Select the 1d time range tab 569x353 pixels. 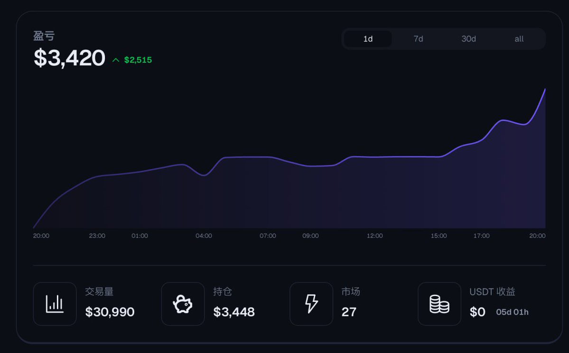368,39
